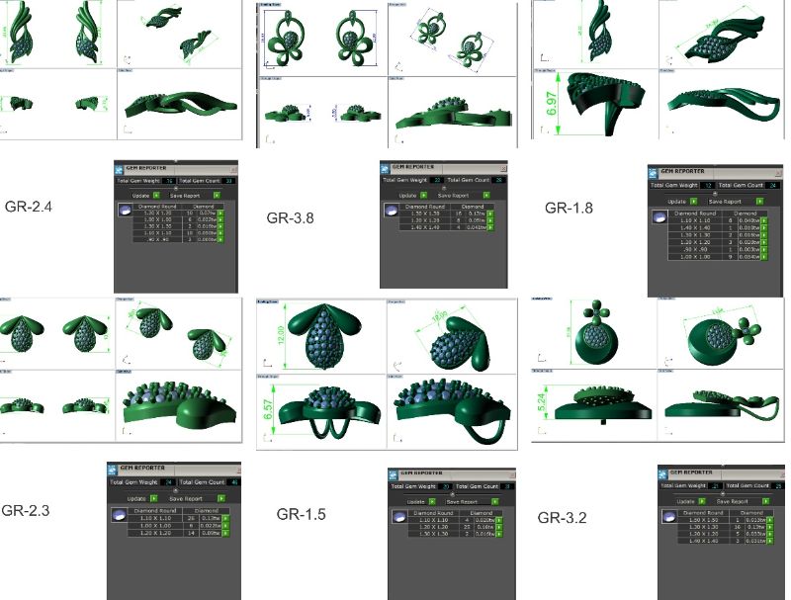
Task: Click the GR-2.4 design label
Action: click(29, 207)
